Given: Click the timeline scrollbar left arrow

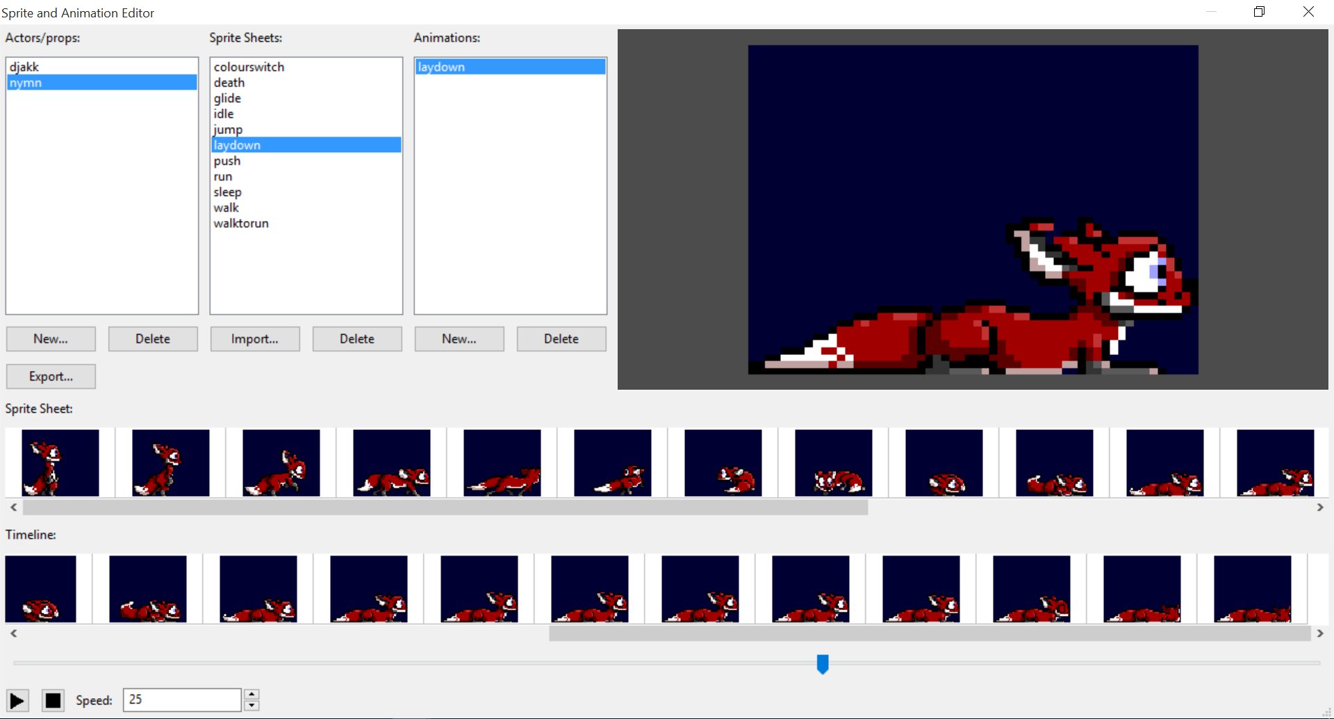Looking at the screenshot, I should click(x=13, y=633).
